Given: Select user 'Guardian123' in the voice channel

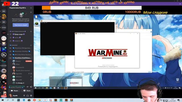Looking at the screenshot, I should [x=20, y=67].
